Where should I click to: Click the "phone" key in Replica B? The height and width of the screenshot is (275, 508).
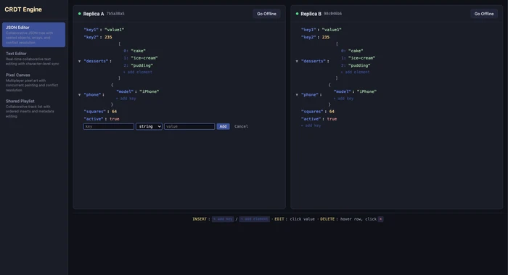click(310, 94)
